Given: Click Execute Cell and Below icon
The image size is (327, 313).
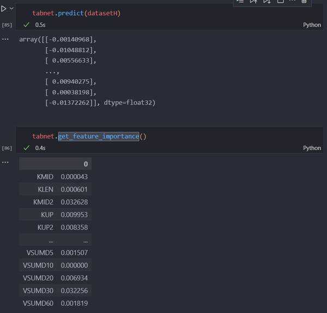Looking at the screenshot, I should pyautogui.click(x=267, y=2).
